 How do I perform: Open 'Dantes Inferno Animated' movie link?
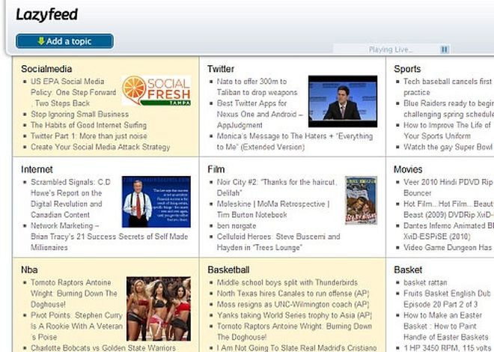[448, 231]
